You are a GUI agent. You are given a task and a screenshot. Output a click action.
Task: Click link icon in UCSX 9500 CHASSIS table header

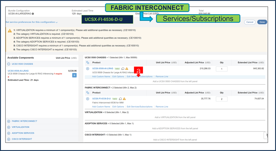[x=88, y=63]
